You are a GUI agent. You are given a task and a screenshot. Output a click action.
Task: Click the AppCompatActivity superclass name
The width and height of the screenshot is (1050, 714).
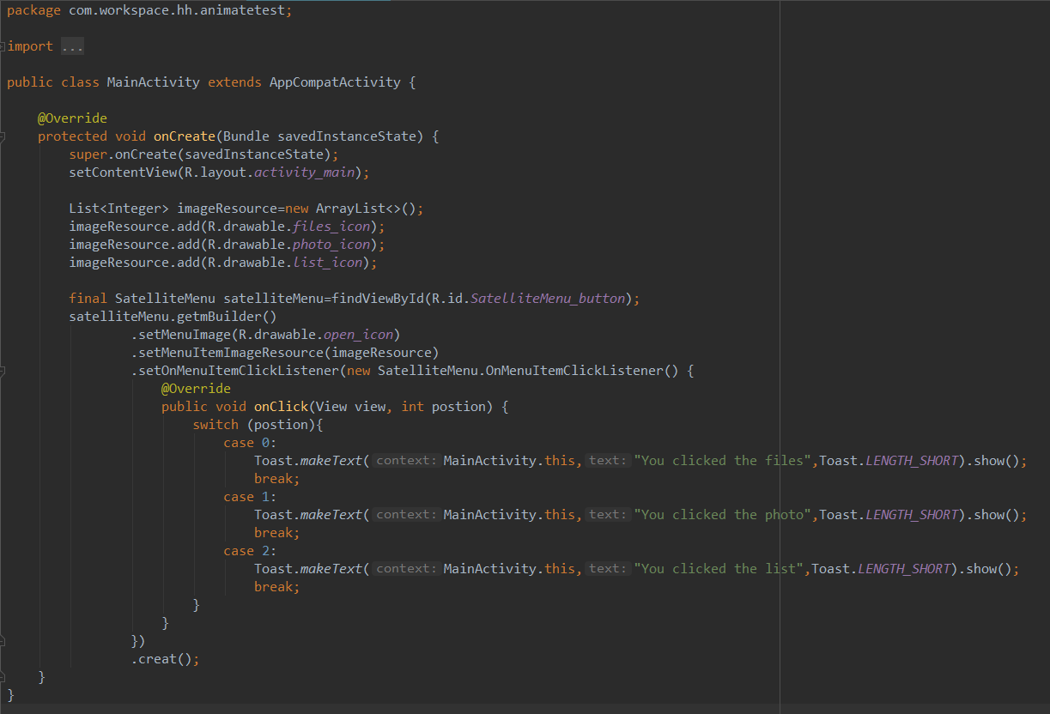coord(335,82)
